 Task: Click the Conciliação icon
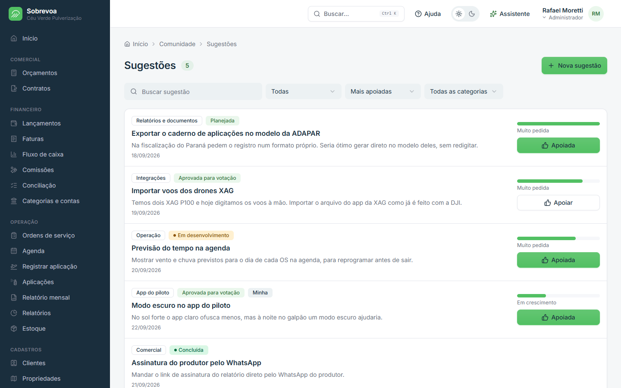14,185
